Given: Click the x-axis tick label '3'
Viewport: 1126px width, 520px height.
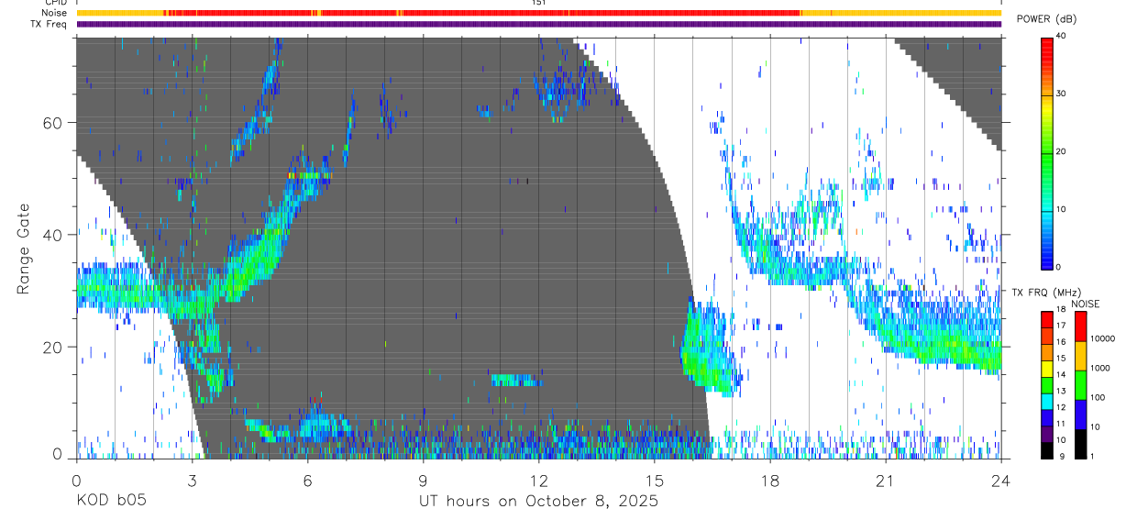Looking at the screenshot, I should (x=192, y=481).
